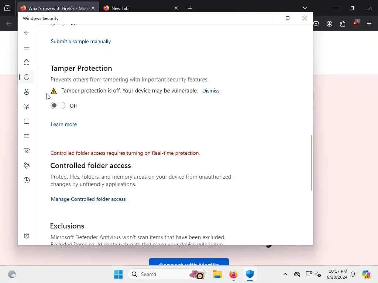Open the Home section in sidebar
Image resolution: width=378 pixels, height=283 pixels.
click(x=27, y=62)
